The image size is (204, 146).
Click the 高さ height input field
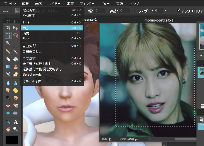click(125, 11)
